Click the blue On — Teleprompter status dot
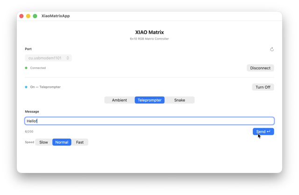 click(26, 87)
